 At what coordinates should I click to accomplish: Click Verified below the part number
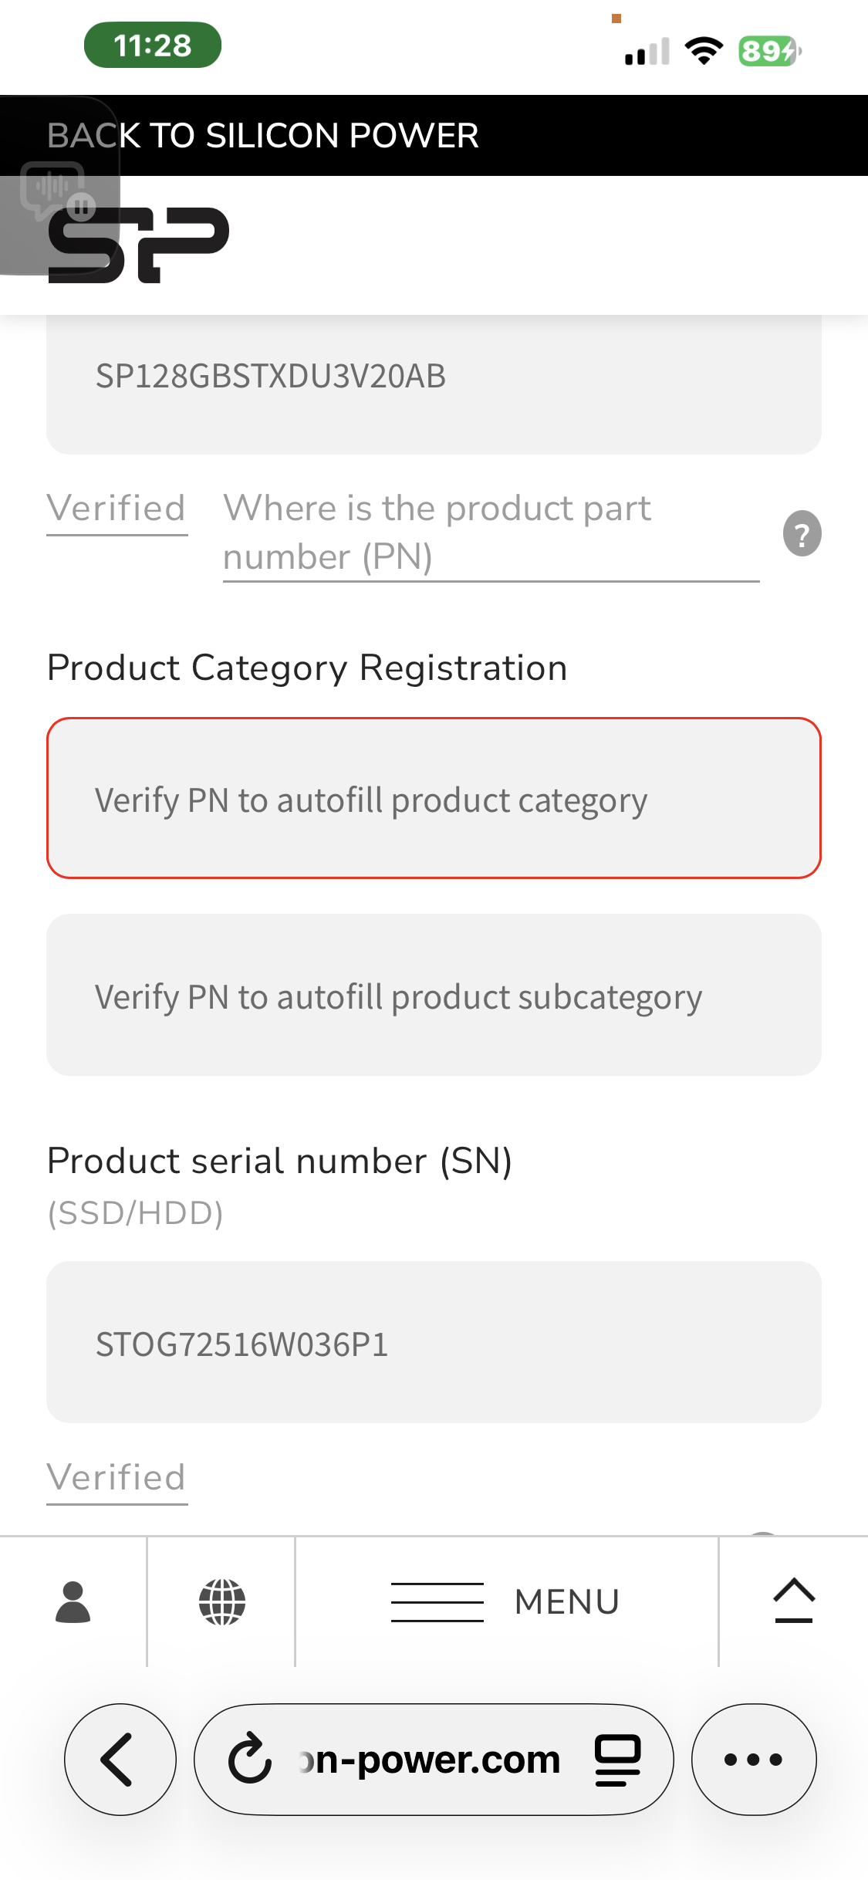click(117, 510)
